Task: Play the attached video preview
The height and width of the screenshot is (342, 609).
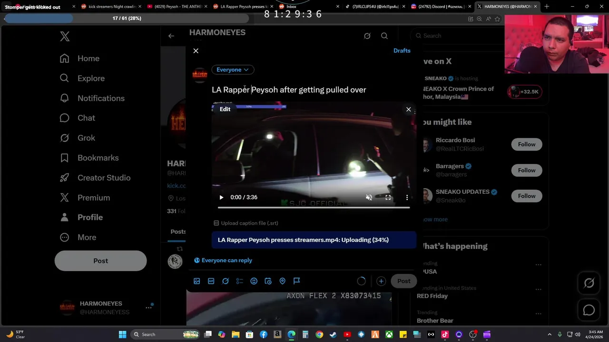Action: tap(221, 198)
